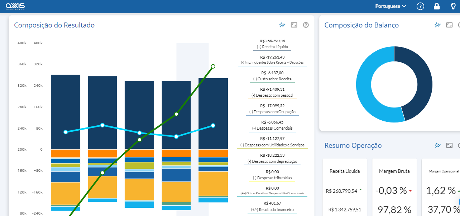Toggle the Despesas com Ocupação legend item
This screenshot has width=460, height=216.
coord(272,112)
